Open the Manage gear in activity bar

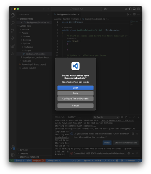(13, 155)
